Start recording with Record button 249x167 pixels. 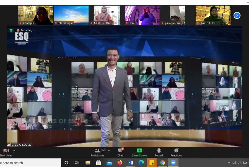159,151
